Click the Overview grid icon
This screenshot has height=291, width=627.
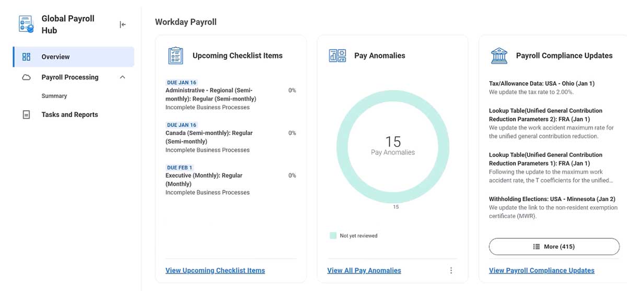point(26,57)
